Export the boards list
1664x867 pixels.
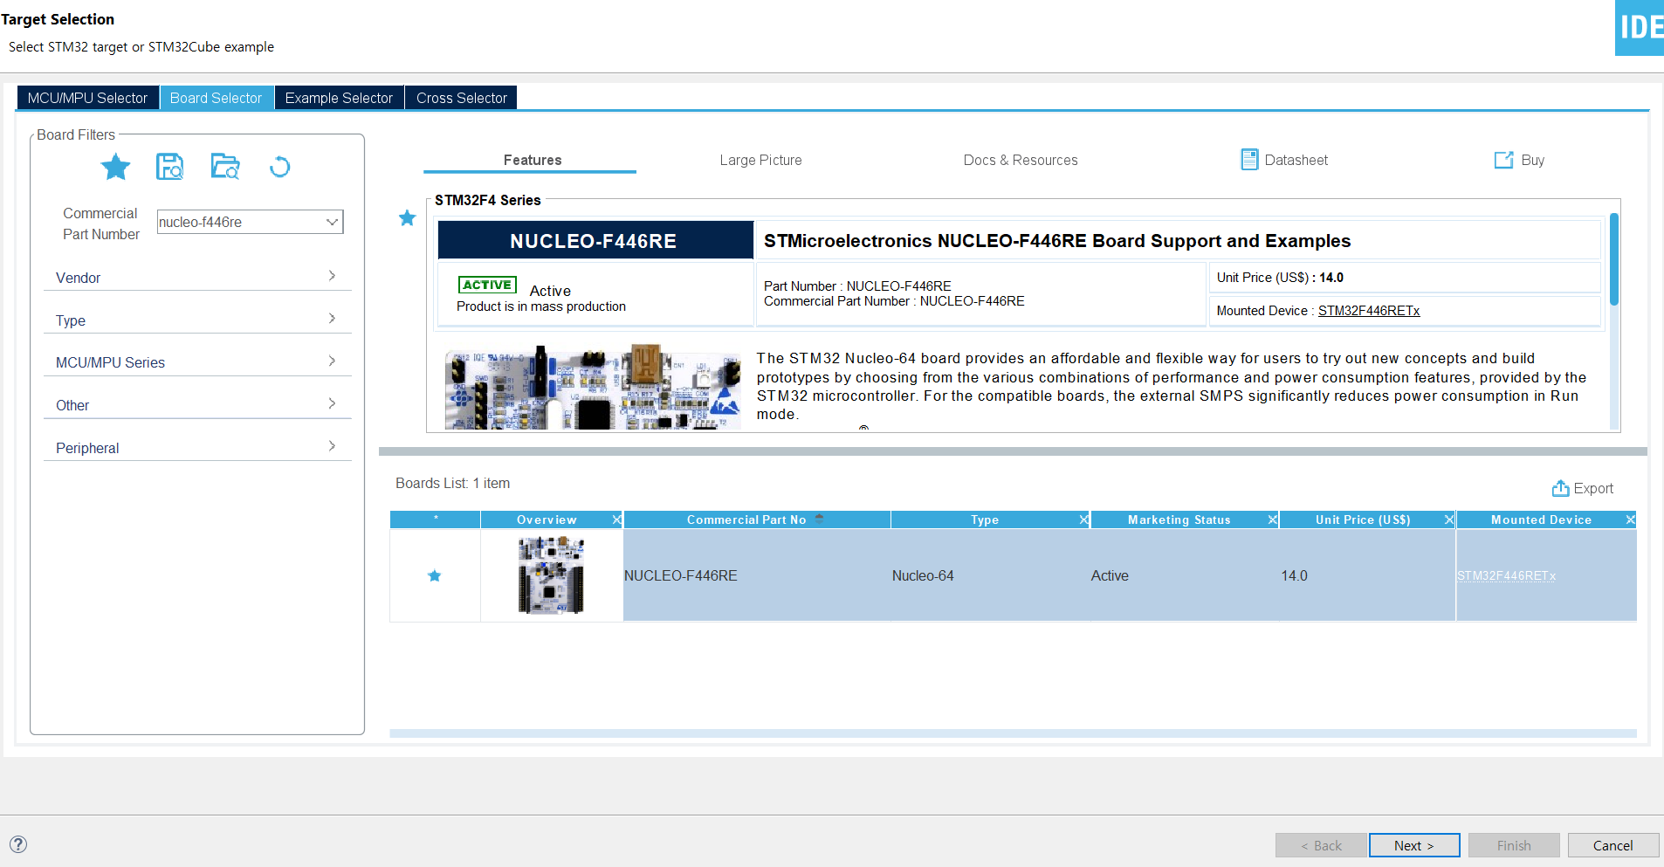pos(1582,488)
